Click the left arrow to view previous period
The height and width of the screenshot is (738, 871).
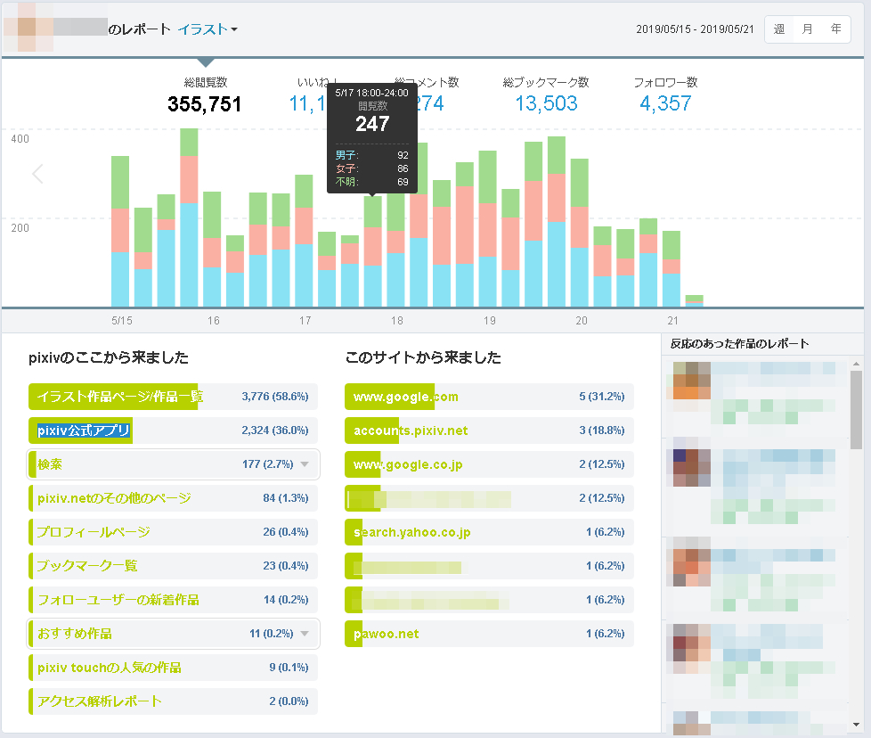(x=37, y=174)
